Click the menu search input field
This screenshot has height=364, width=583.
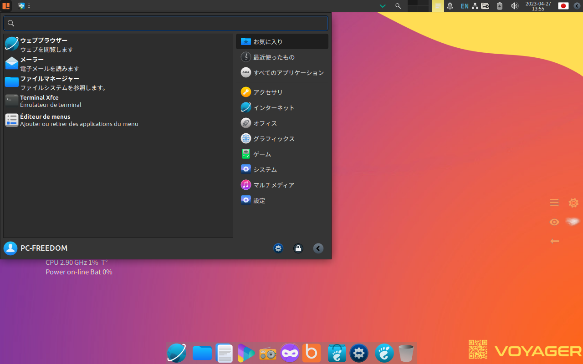click(166, 23)
